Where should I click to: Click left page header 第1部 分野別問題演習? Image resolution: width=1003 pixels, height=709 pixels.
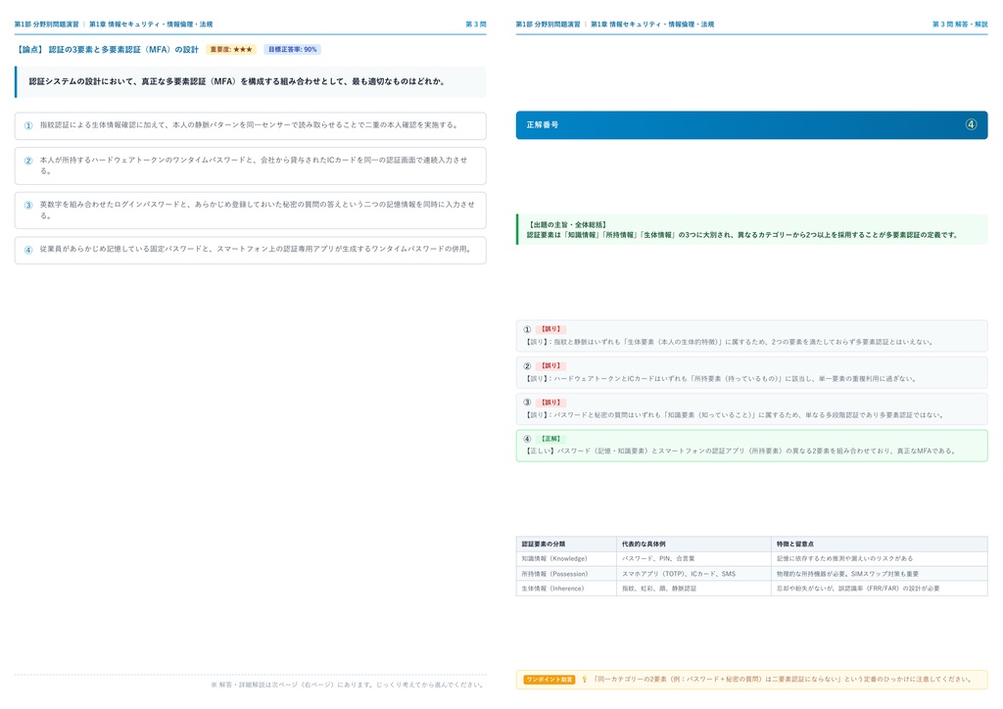coord(47,24)
